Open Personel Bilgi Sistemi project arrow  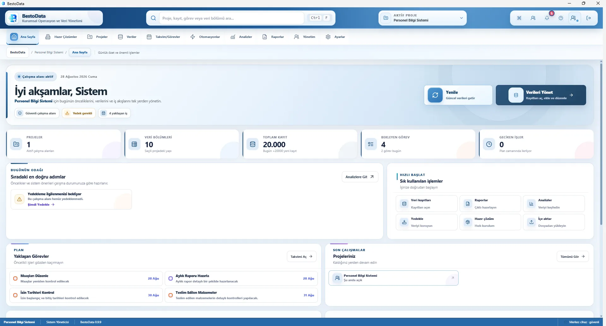coord(453,278)
